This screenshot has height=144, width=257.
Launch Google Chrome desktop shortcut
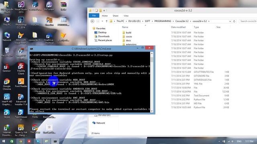pyautogui.click(x=7, y=84)
